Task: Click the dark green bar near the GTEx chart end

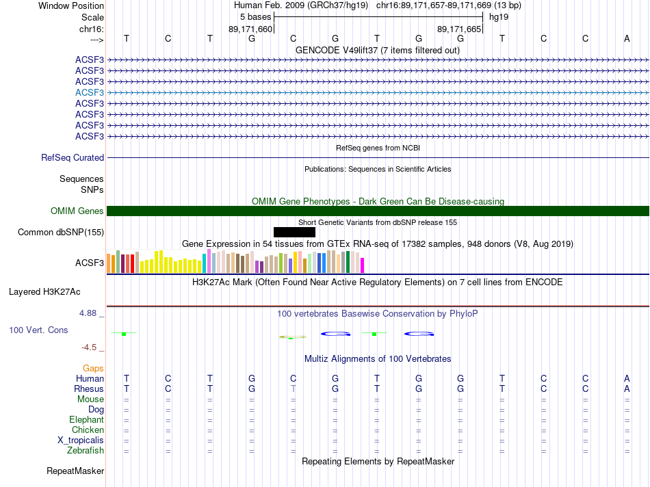Action: 348,262
